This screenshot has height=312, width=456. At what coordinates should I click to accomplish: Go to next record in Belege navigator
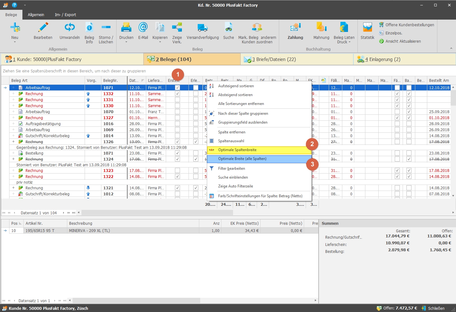tap(63, 213)
